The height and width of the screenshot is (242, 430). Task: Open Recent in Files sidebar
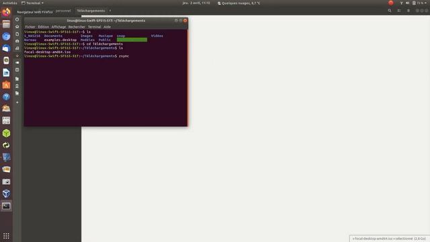(17, 19)
